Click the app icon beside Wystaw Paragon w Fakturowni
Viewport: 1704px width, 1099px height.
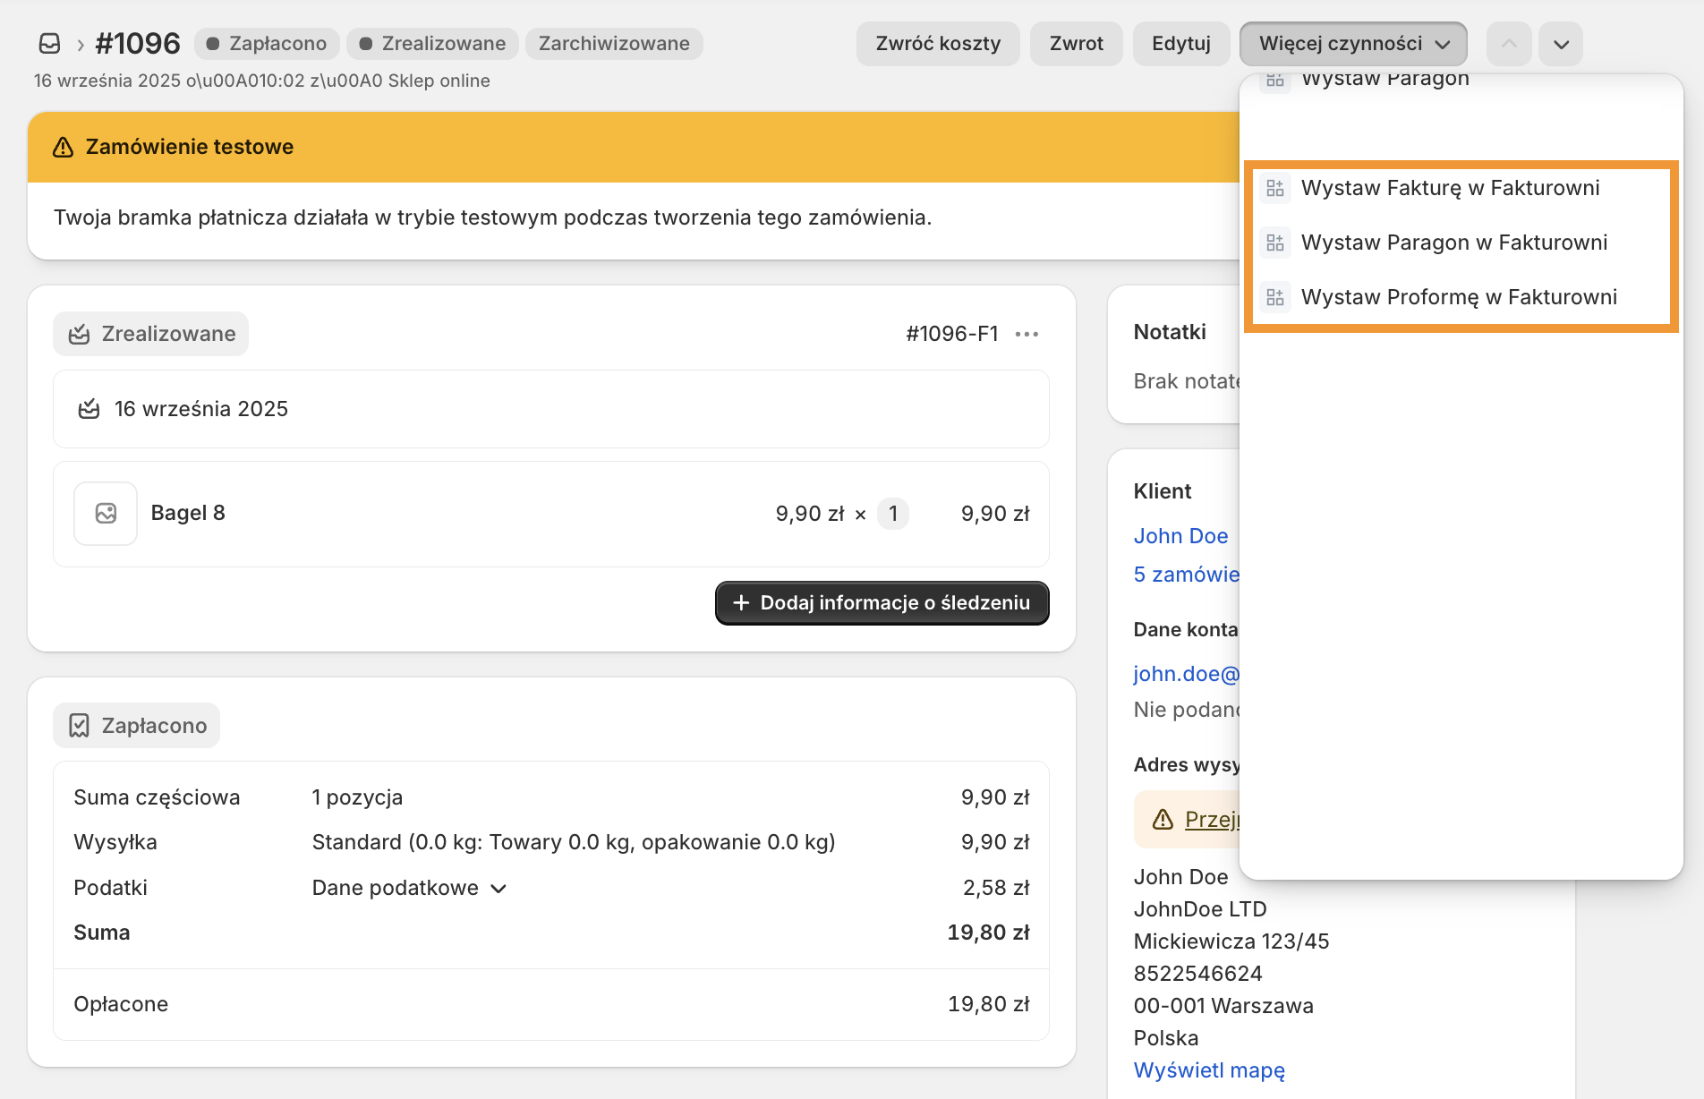(1275, 243)
